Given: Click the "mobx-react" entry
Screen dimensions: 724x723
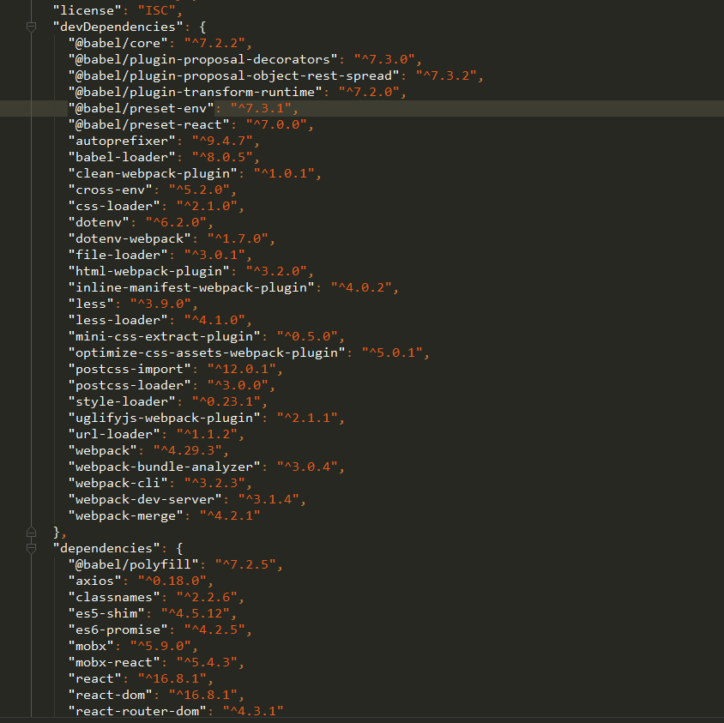Looking at the screenshot, I should pos(156,662).
